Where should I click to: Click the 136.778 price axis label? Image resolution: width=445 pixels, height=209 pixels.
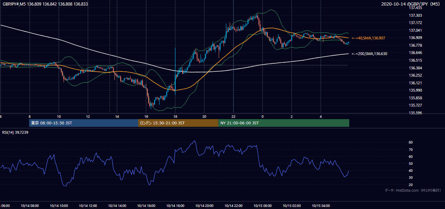415,45
